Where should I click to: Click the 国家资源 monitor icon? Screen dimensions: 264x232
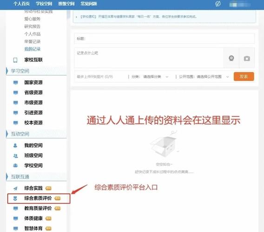(15, 83)
